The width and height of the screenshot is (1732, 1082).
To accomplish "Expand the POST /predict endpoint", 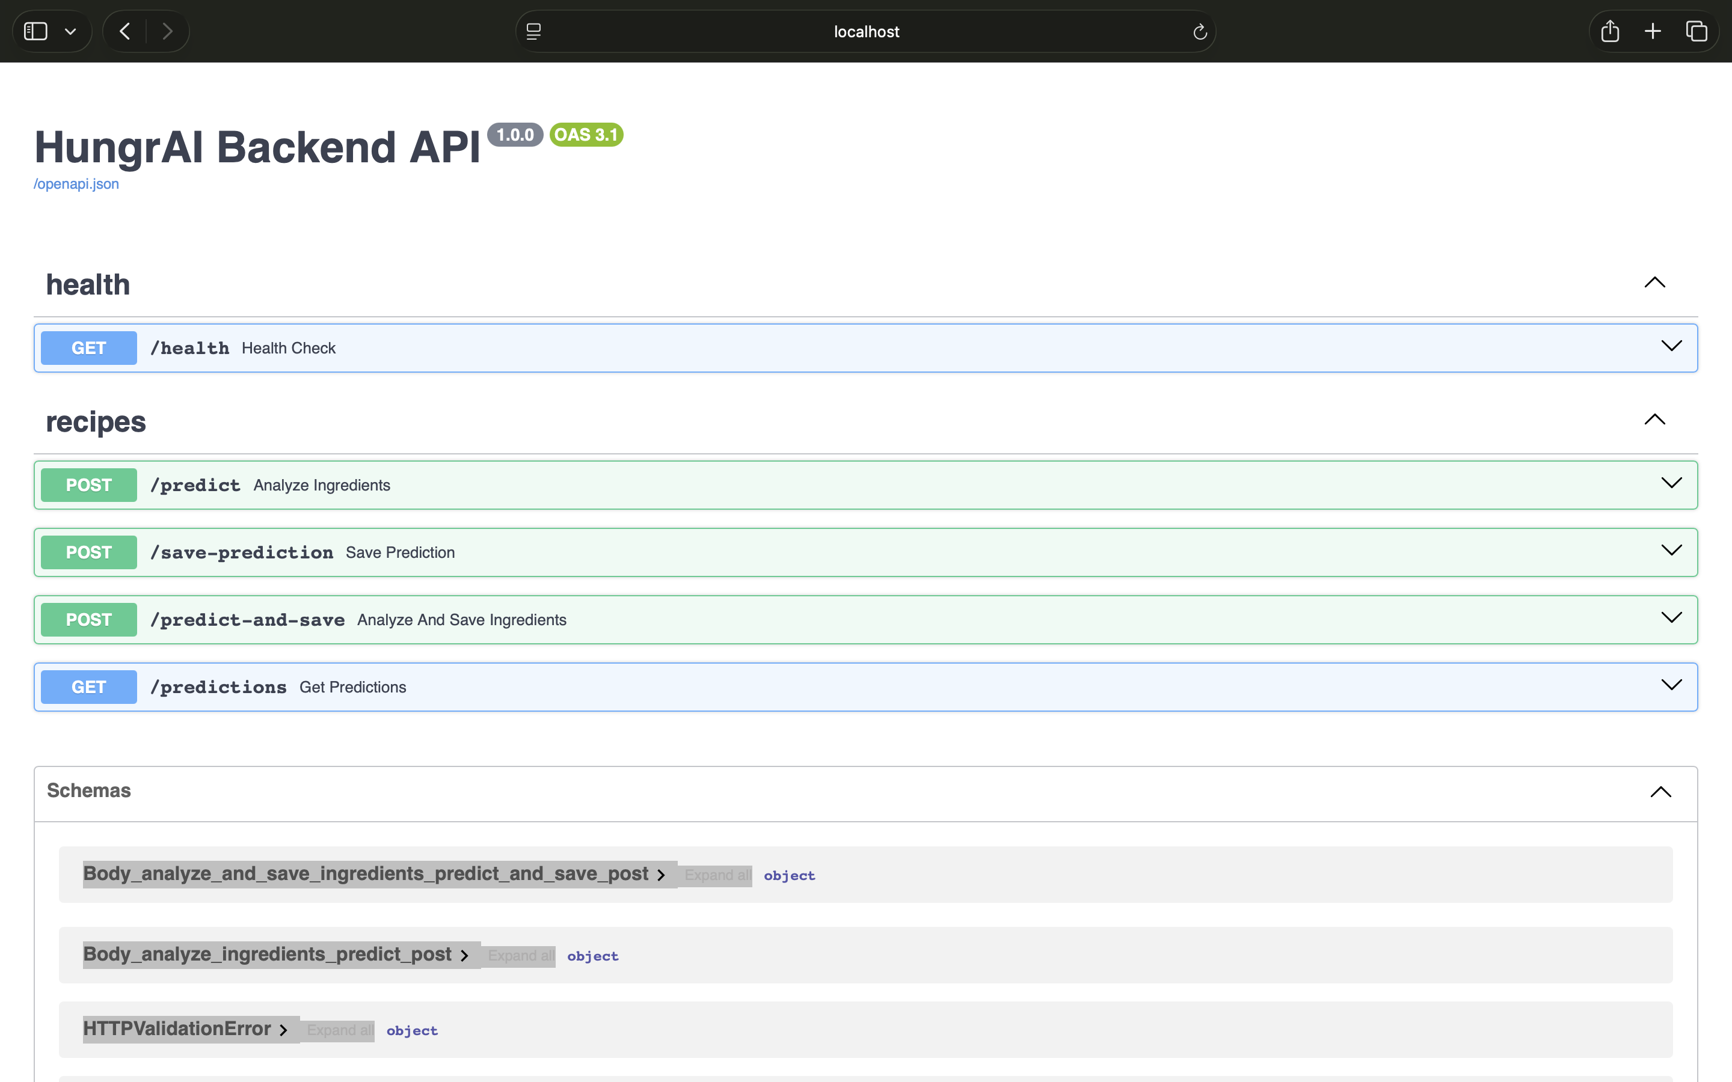I will click(1671, 484).
